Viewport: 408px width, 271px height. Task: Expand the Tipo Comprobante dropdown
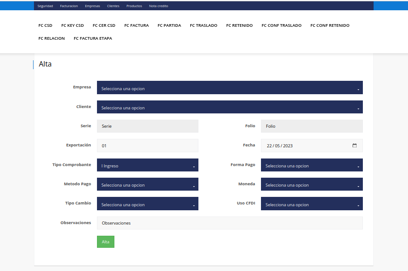(147, 165)
